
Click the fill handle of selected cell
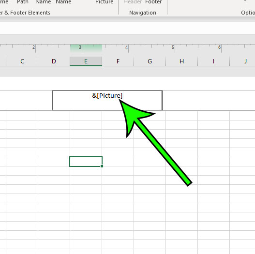pos(102,166)
